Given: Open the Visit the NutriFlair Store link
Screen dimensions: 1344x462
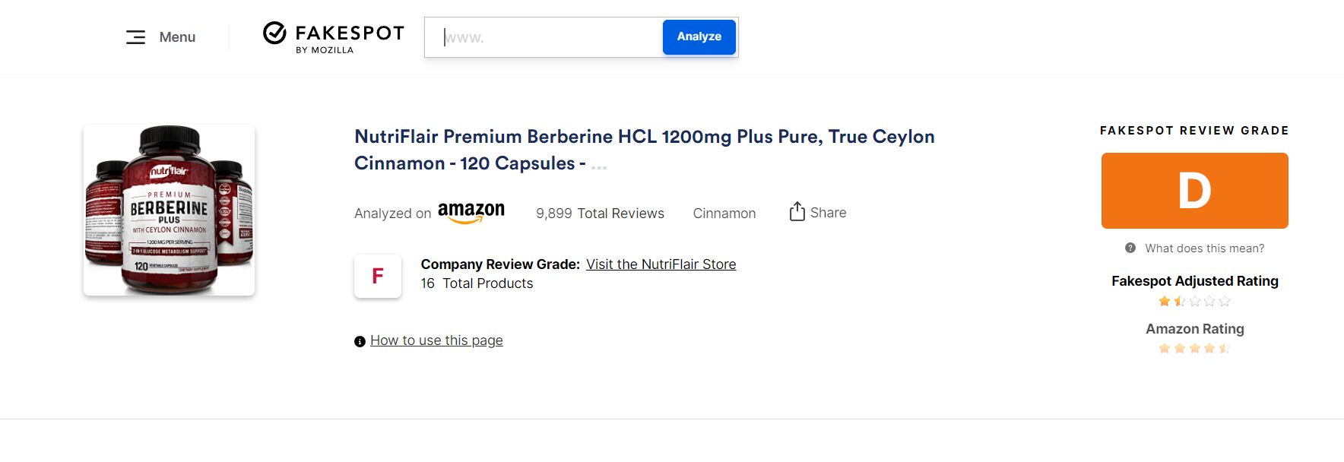Looking at the screenshot, I should 661,264.
